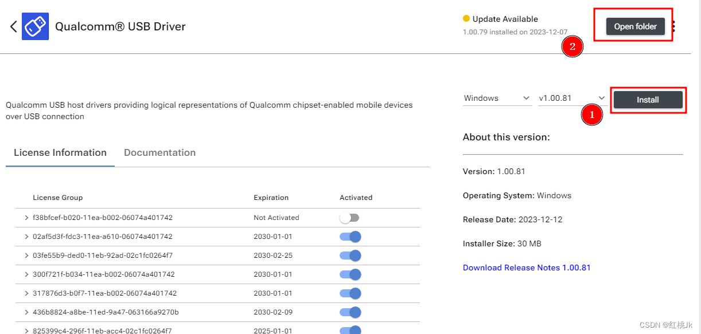Click the 1.00.79 installed date text

tap(515, 32)
